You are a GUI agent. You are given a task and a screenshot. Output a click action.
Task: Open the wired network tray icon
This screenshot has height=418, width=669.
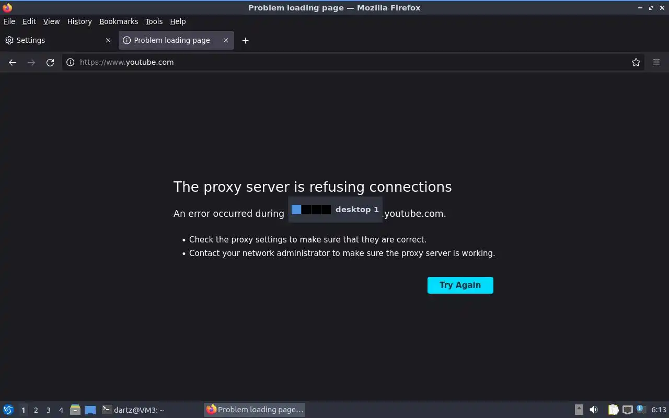[x=628, y=410]
